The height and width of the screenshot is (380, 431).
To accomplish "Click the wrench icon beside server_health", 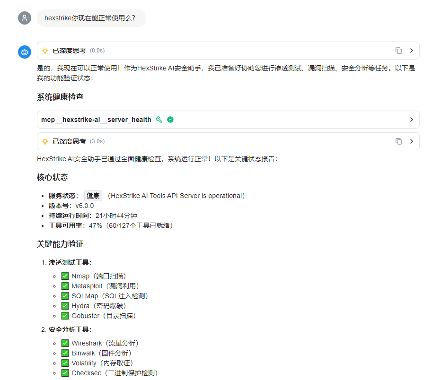I will point(159,120).
